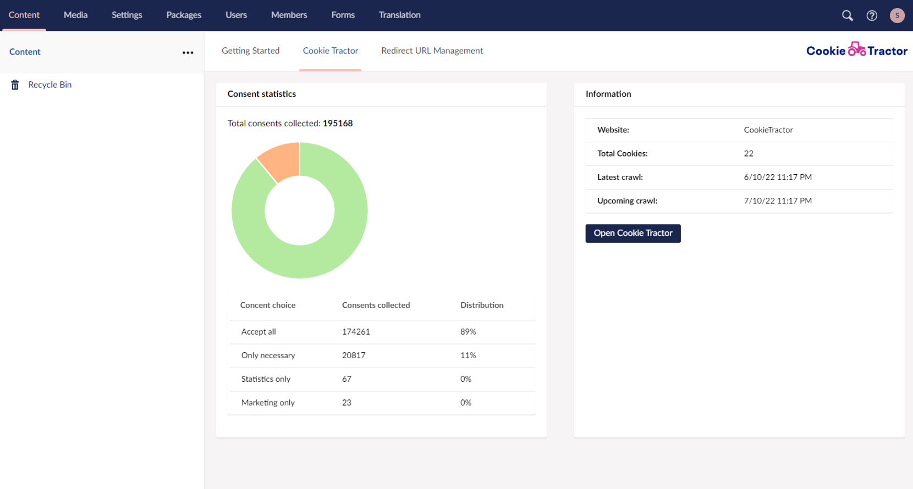
Task: Open the Redirect URL Management tab
Action: (432, 51)
